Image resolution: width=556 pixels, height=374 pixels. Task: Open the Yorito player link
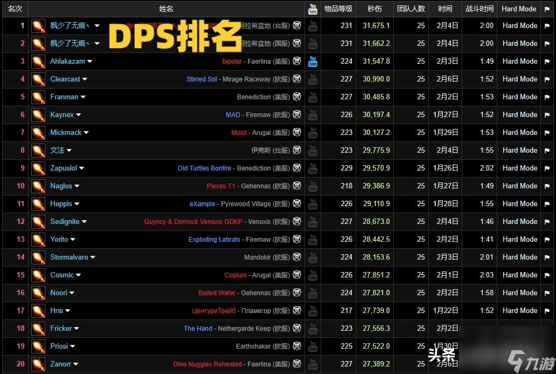(x=59, y=240)
